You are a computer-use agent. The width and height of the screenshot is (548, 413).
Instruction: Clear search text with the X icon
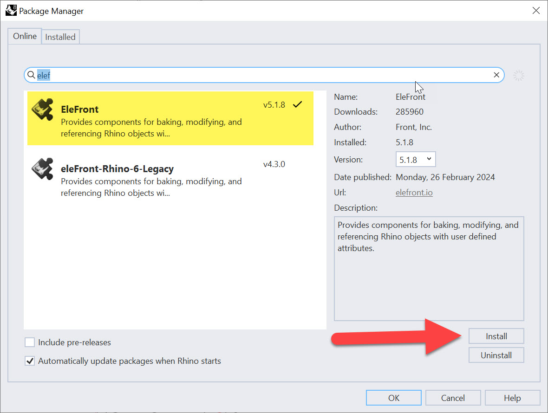[x=496, y=75]
